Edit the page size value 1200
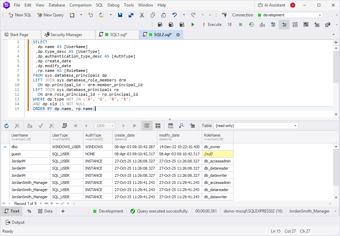The width and height of the screenshot is (340, 236). click(x=102, y=126)
